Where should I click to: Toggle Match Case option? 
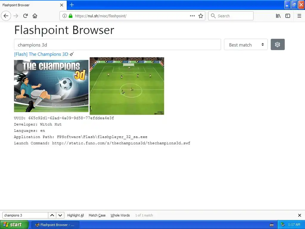tap(97, 215)
